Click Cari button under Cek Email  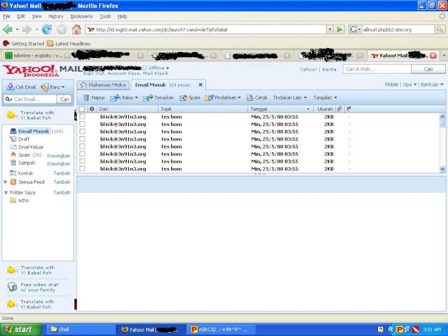64,100
